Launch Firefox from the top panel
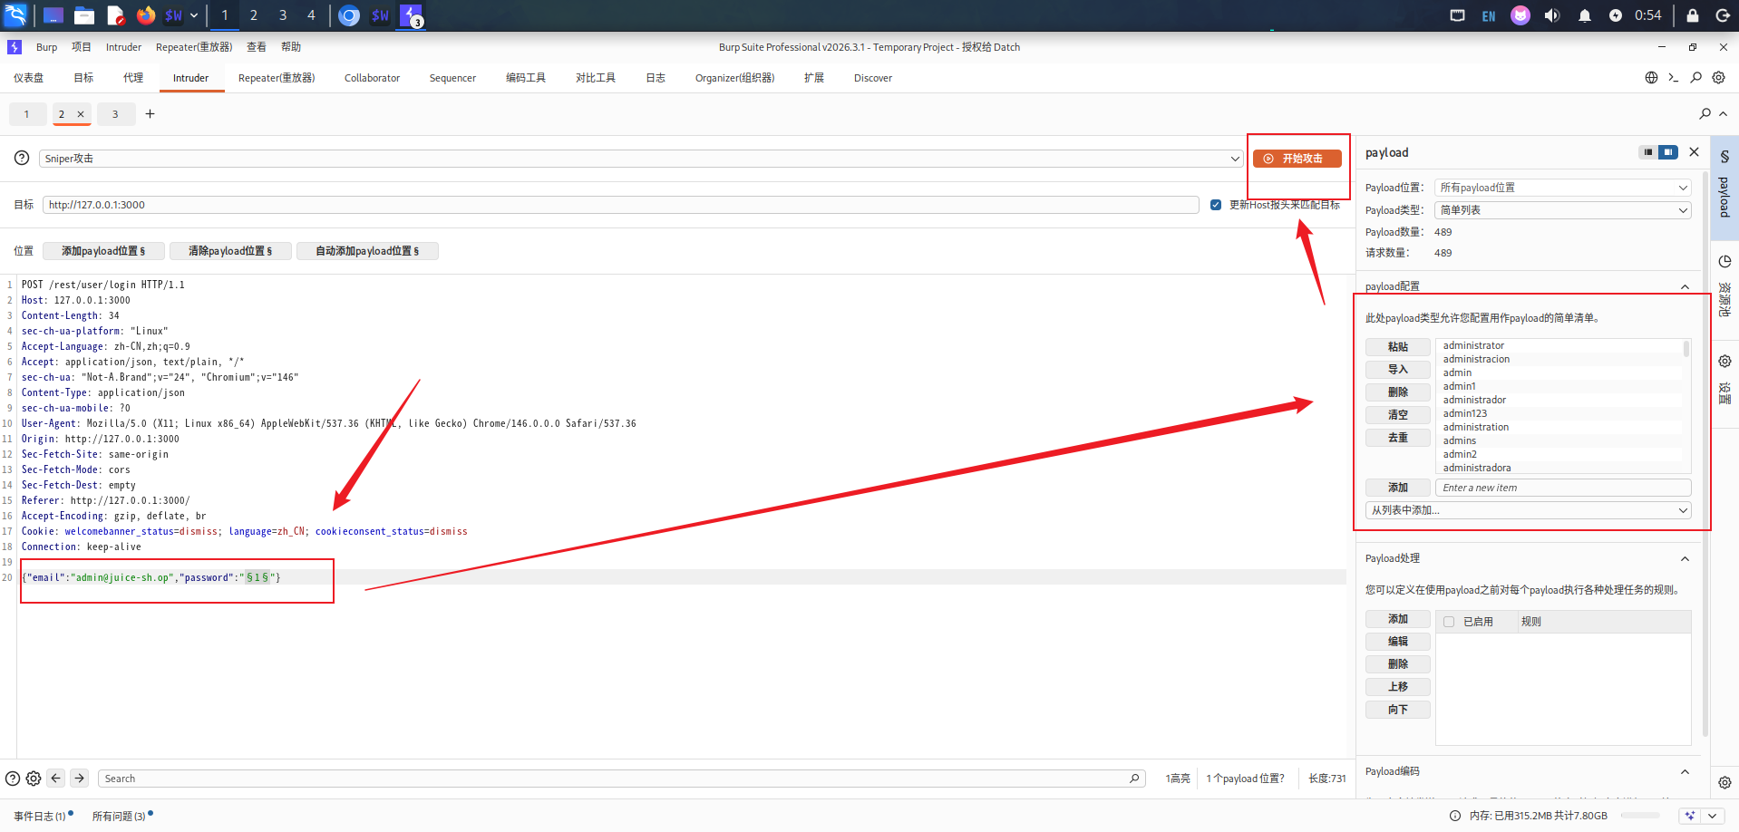 [145, 15]
